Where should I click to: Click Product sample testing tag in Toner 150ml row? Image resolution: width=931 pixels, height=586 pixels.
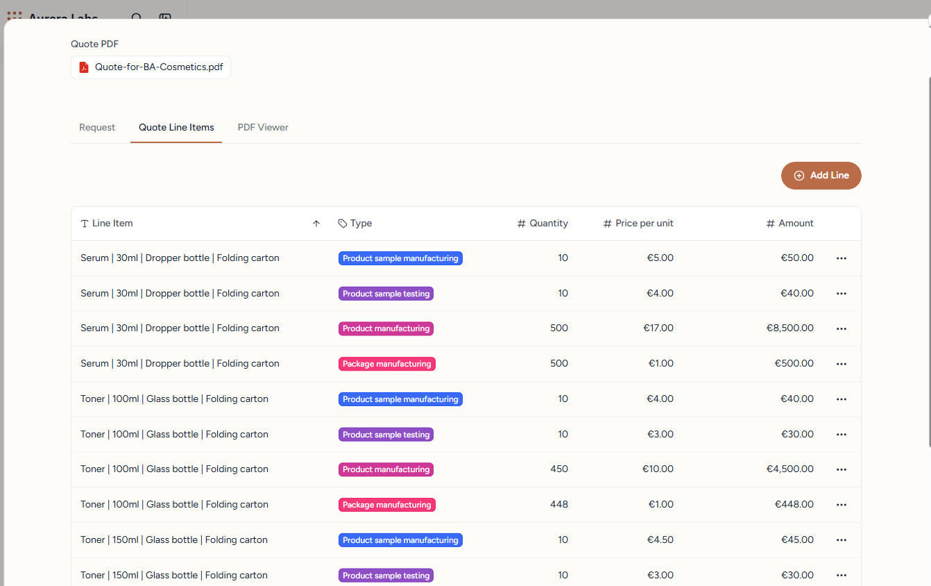tap(386, 576)
